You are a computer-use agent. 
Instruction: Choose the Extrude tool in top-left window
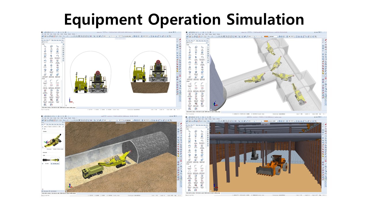point(51,61)
